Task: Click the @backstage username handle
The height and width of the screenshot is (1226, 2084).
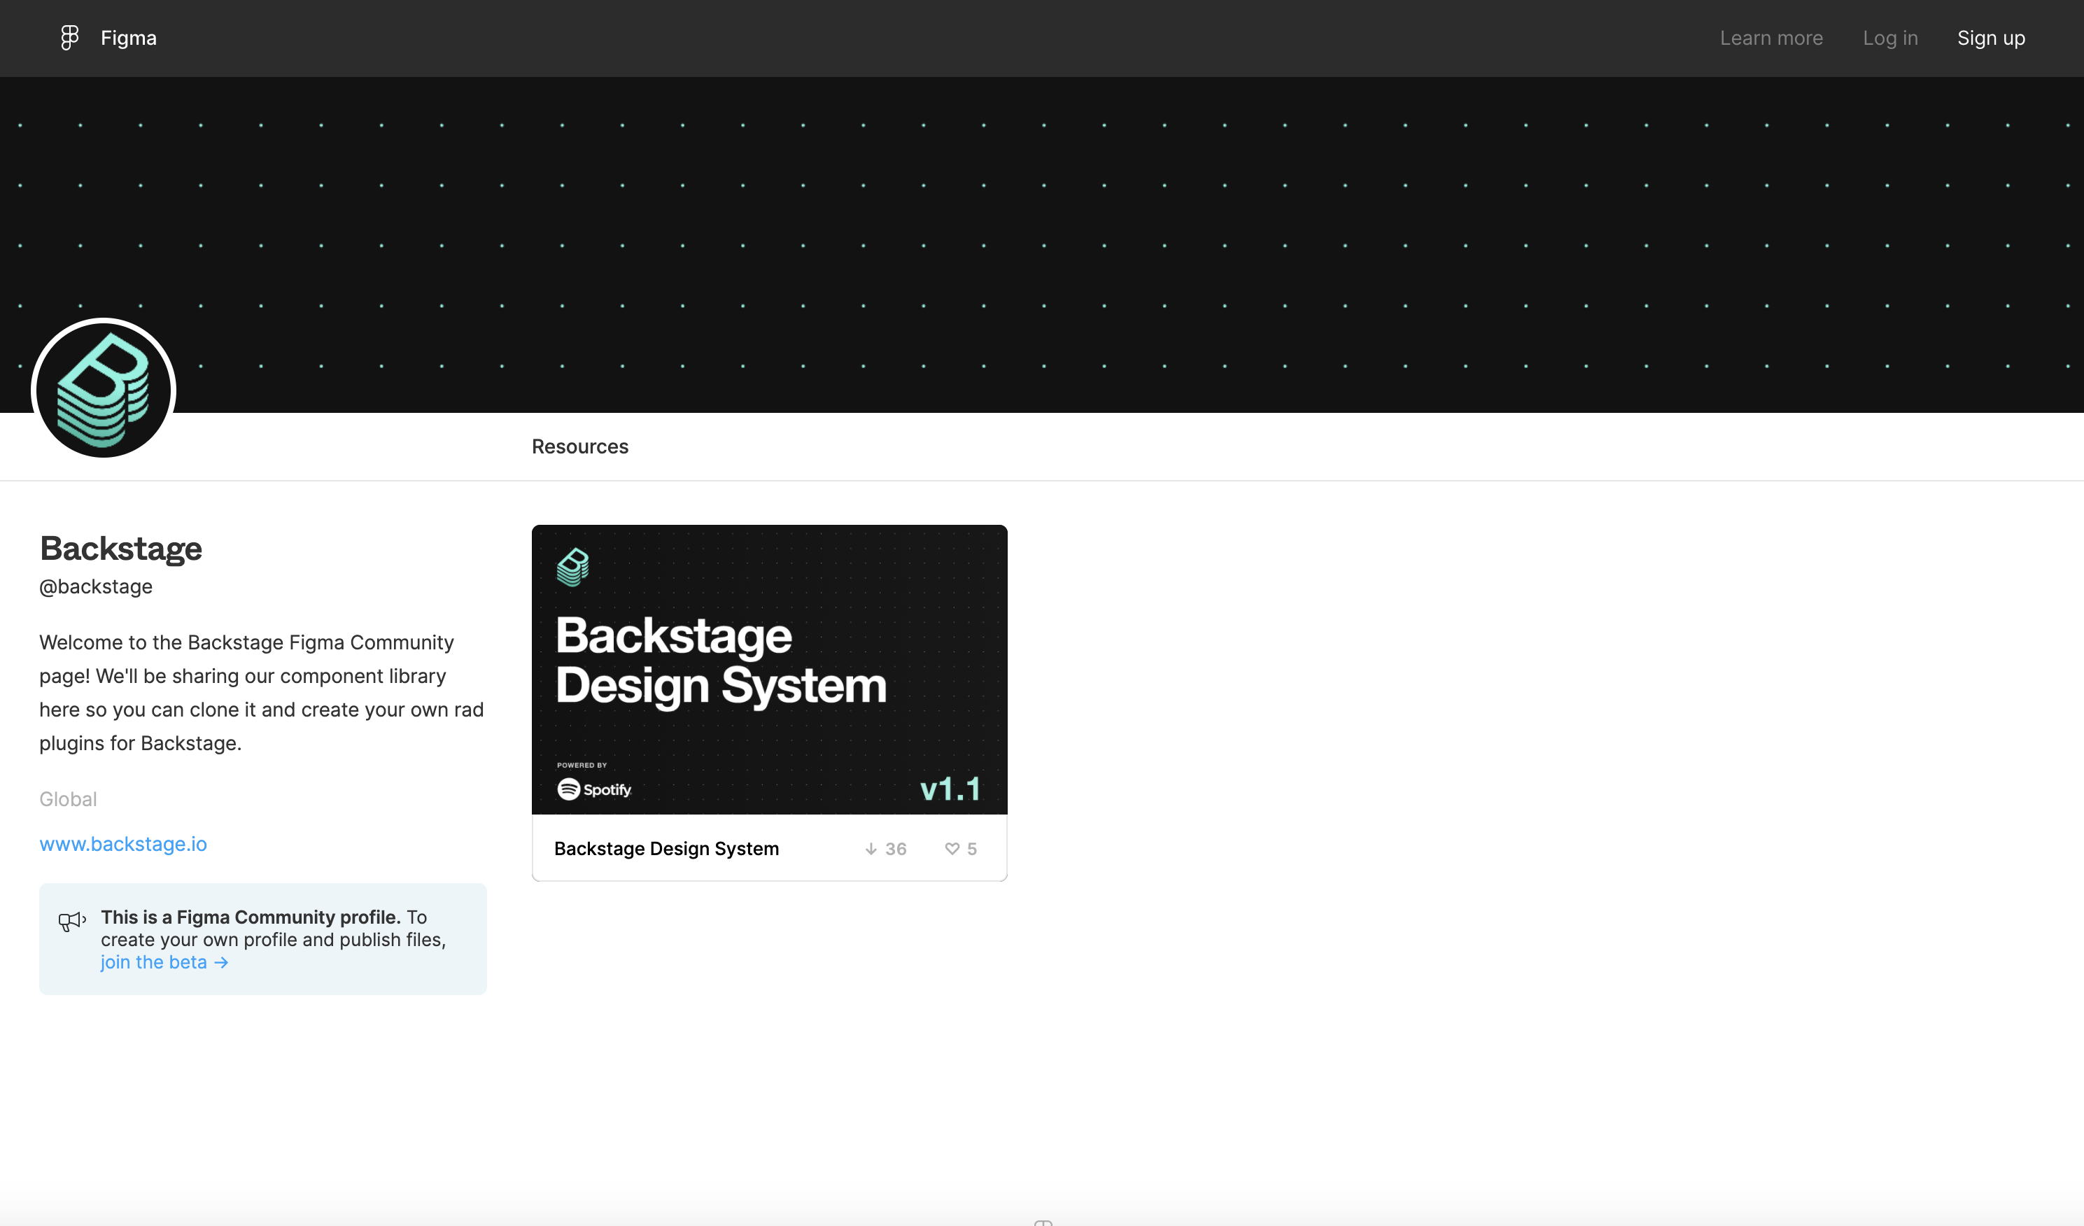Action: click(96, 586)
